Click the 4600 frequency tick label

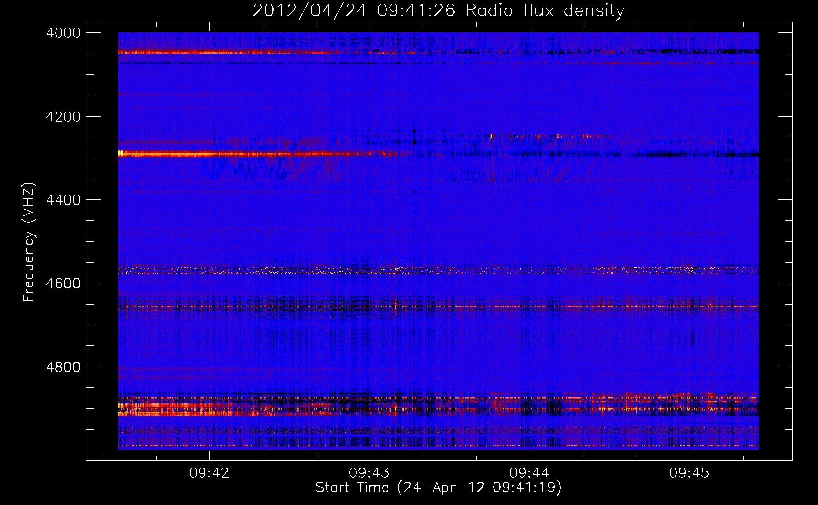pos(63,283)
